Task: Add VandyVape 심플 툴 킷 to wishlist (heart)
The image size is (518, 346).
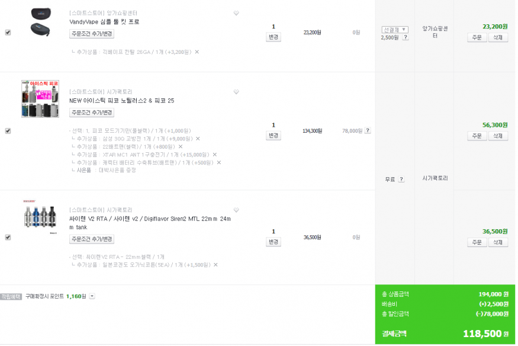Action: click(236, 13)
